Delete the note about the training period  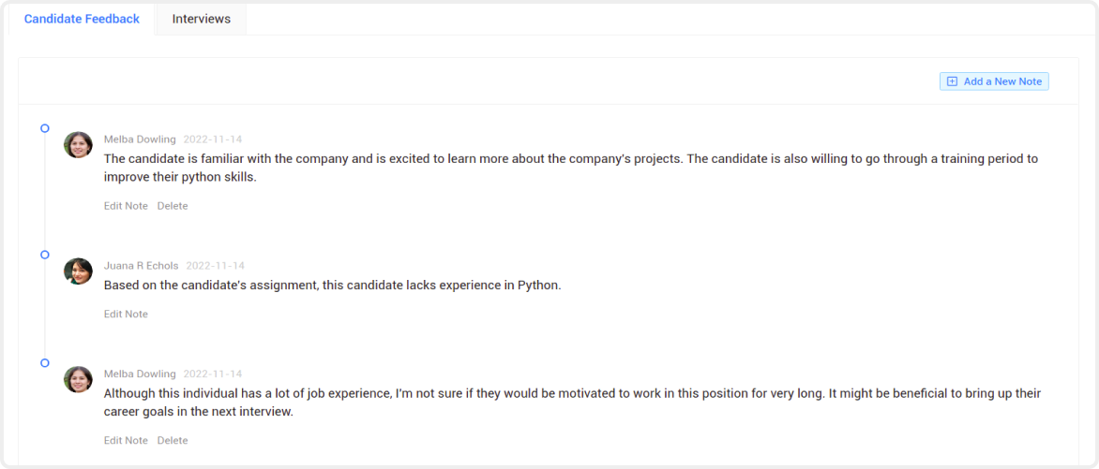173,206
